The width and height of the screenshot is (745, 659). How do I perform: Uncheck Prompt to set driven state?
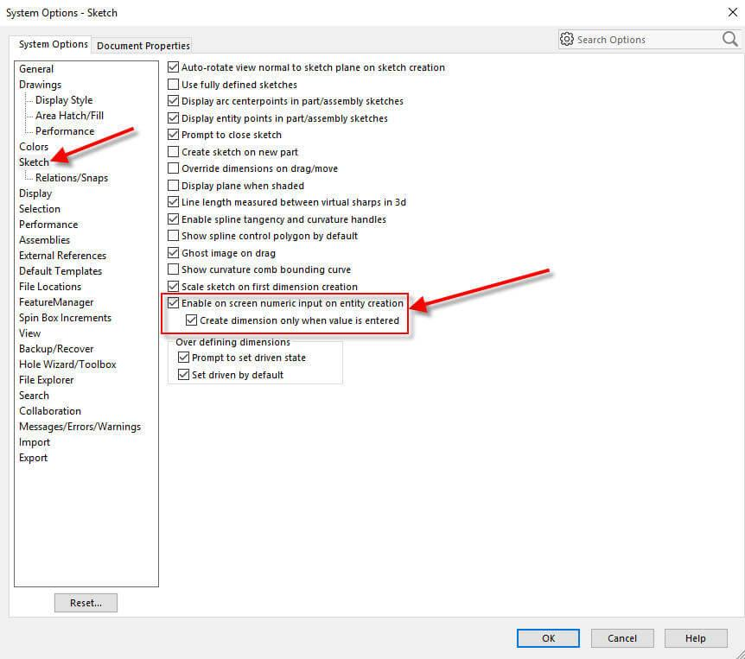[183, 358]
